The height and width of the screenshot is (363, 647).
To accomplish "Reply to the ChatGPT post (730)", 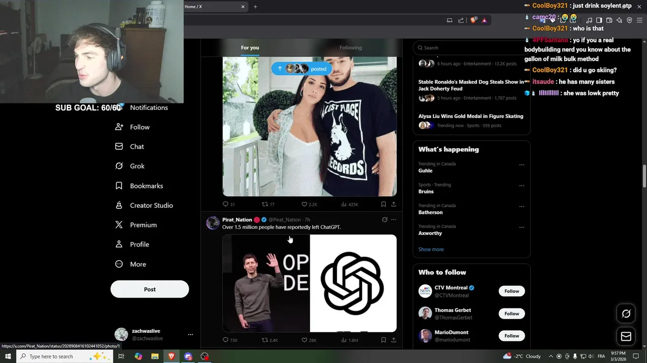I will (230, 340).
